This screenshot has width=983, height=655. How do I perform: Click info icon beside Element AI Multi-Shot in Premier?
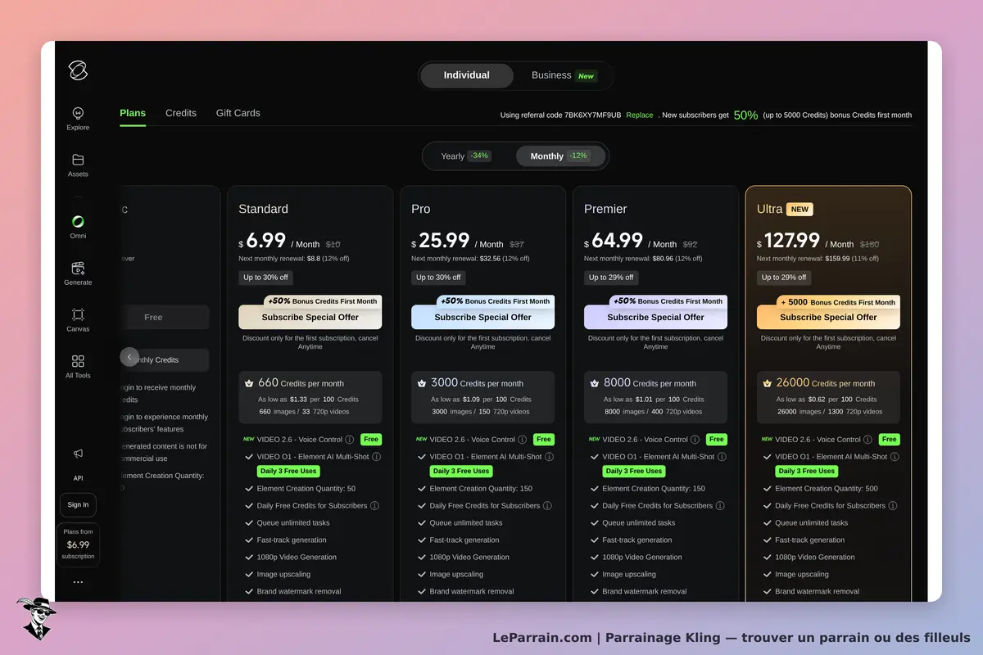pyautogui.click(x=722, y=457)
